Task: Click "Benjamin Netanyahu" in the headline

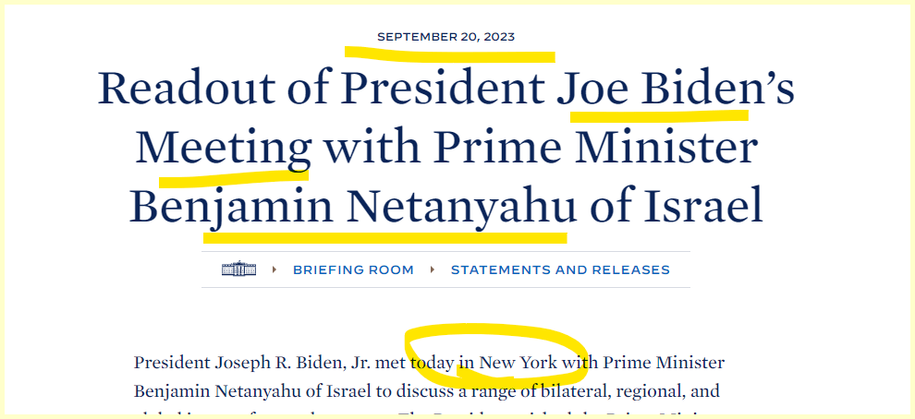Action: coord(352,207)
